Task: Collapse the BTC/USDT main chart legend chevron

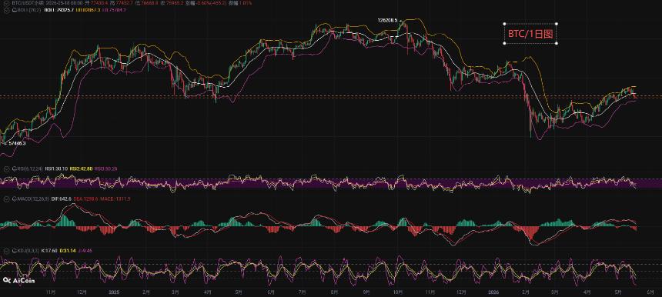Action: (6, 3)
